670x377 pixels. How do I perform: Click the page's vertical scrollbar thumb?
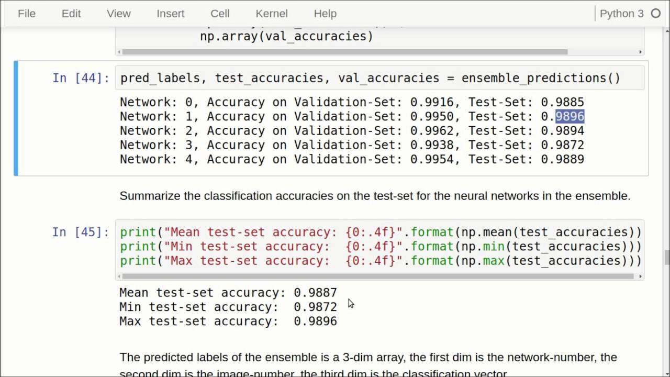(x=666, y=258)
